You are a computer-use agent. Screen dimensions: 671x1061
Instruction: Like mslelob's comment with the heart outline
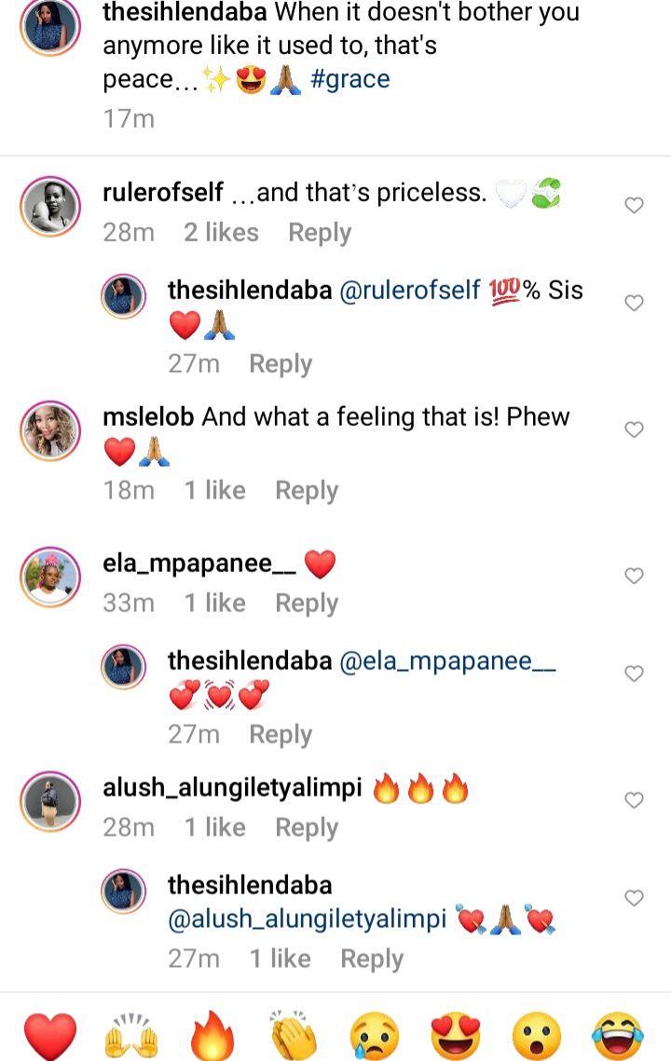634,429
